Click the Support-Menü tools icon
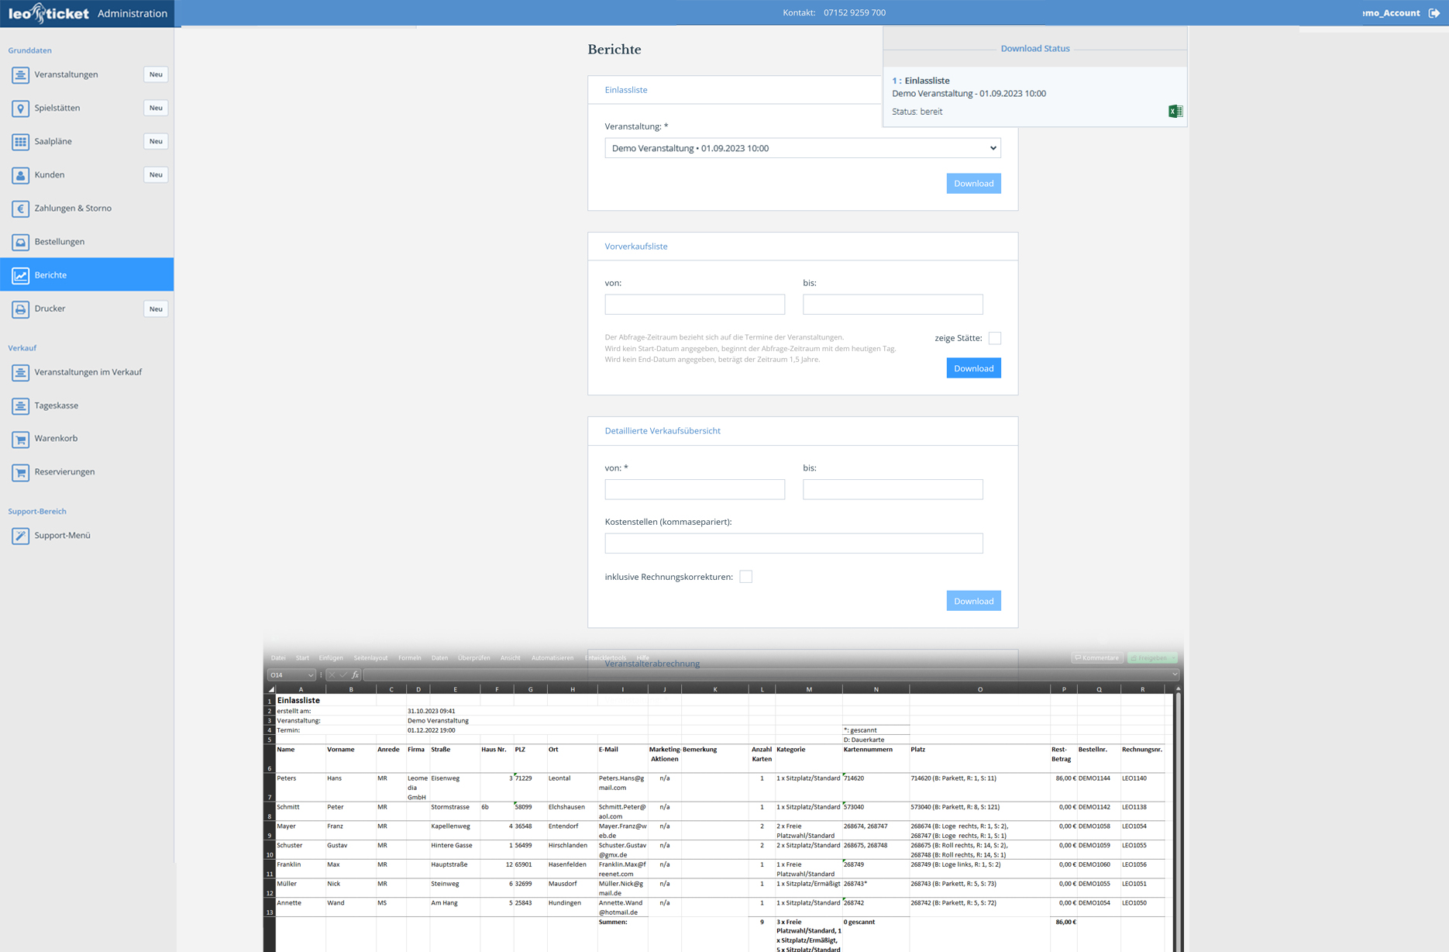 21,536
